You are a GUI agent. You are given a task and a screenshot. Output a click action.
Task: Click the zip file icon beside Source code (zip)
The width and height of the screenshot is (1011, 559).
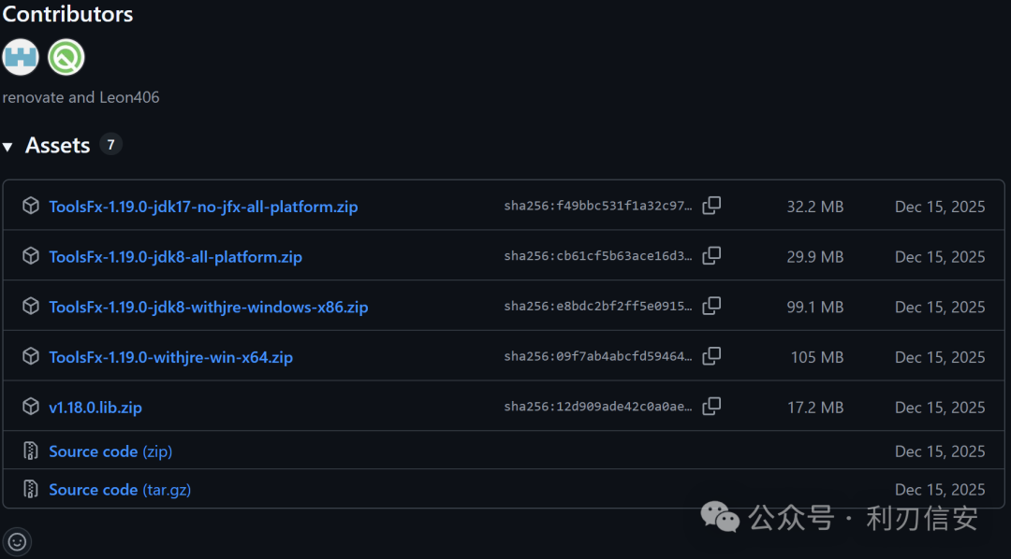pos(31,451)
